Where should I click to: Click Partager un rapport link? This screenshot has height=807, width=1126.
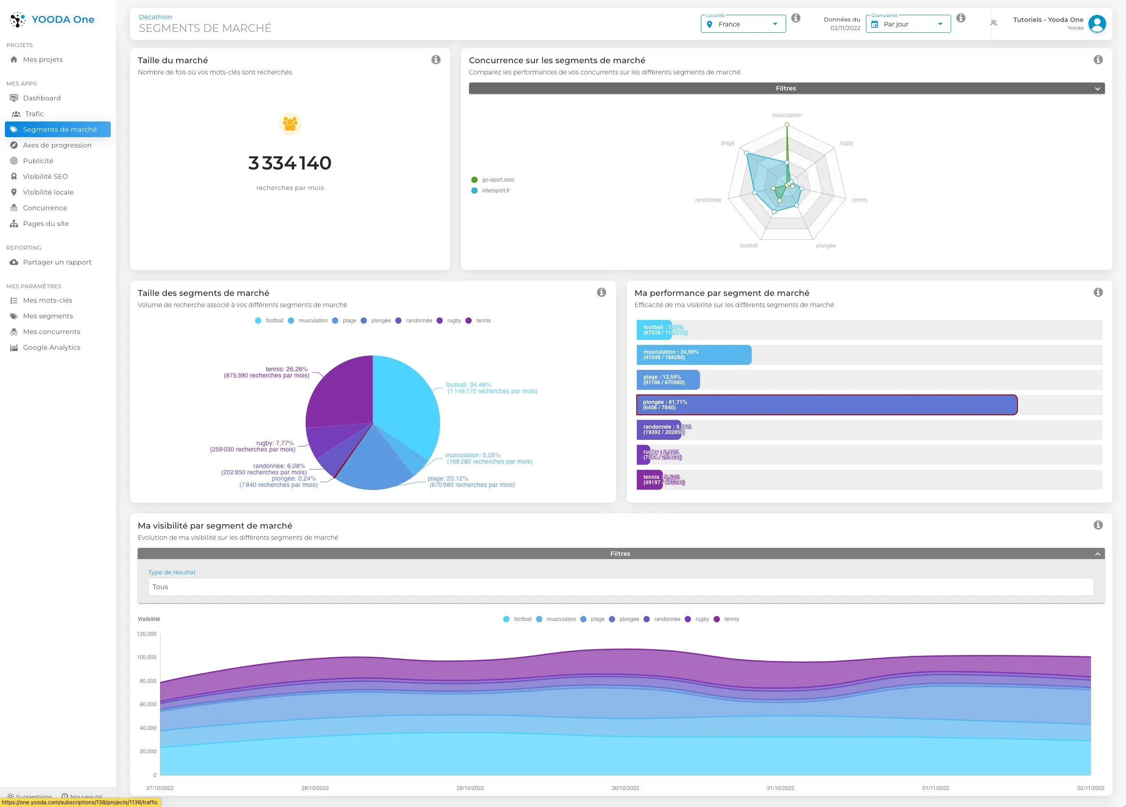[57, 262]
